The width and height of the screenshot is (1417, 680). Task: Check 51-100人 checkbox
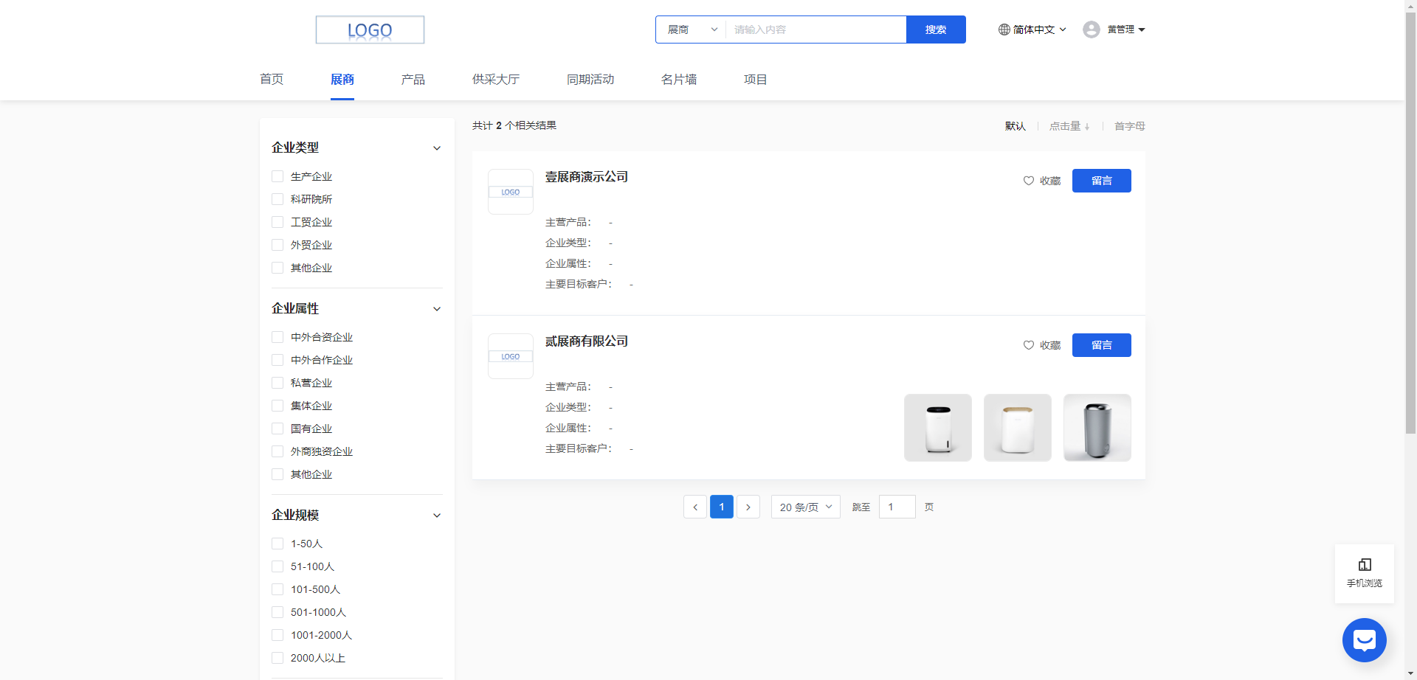point(277,566)
